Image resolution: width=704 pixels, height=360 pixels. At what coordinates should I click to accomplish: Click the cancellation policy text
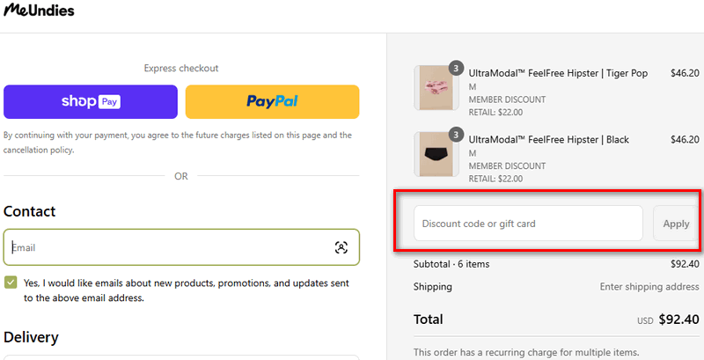click(38, 151)
